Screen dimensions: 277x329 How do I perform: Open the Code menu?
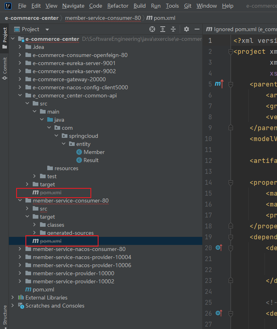[96, 6]
